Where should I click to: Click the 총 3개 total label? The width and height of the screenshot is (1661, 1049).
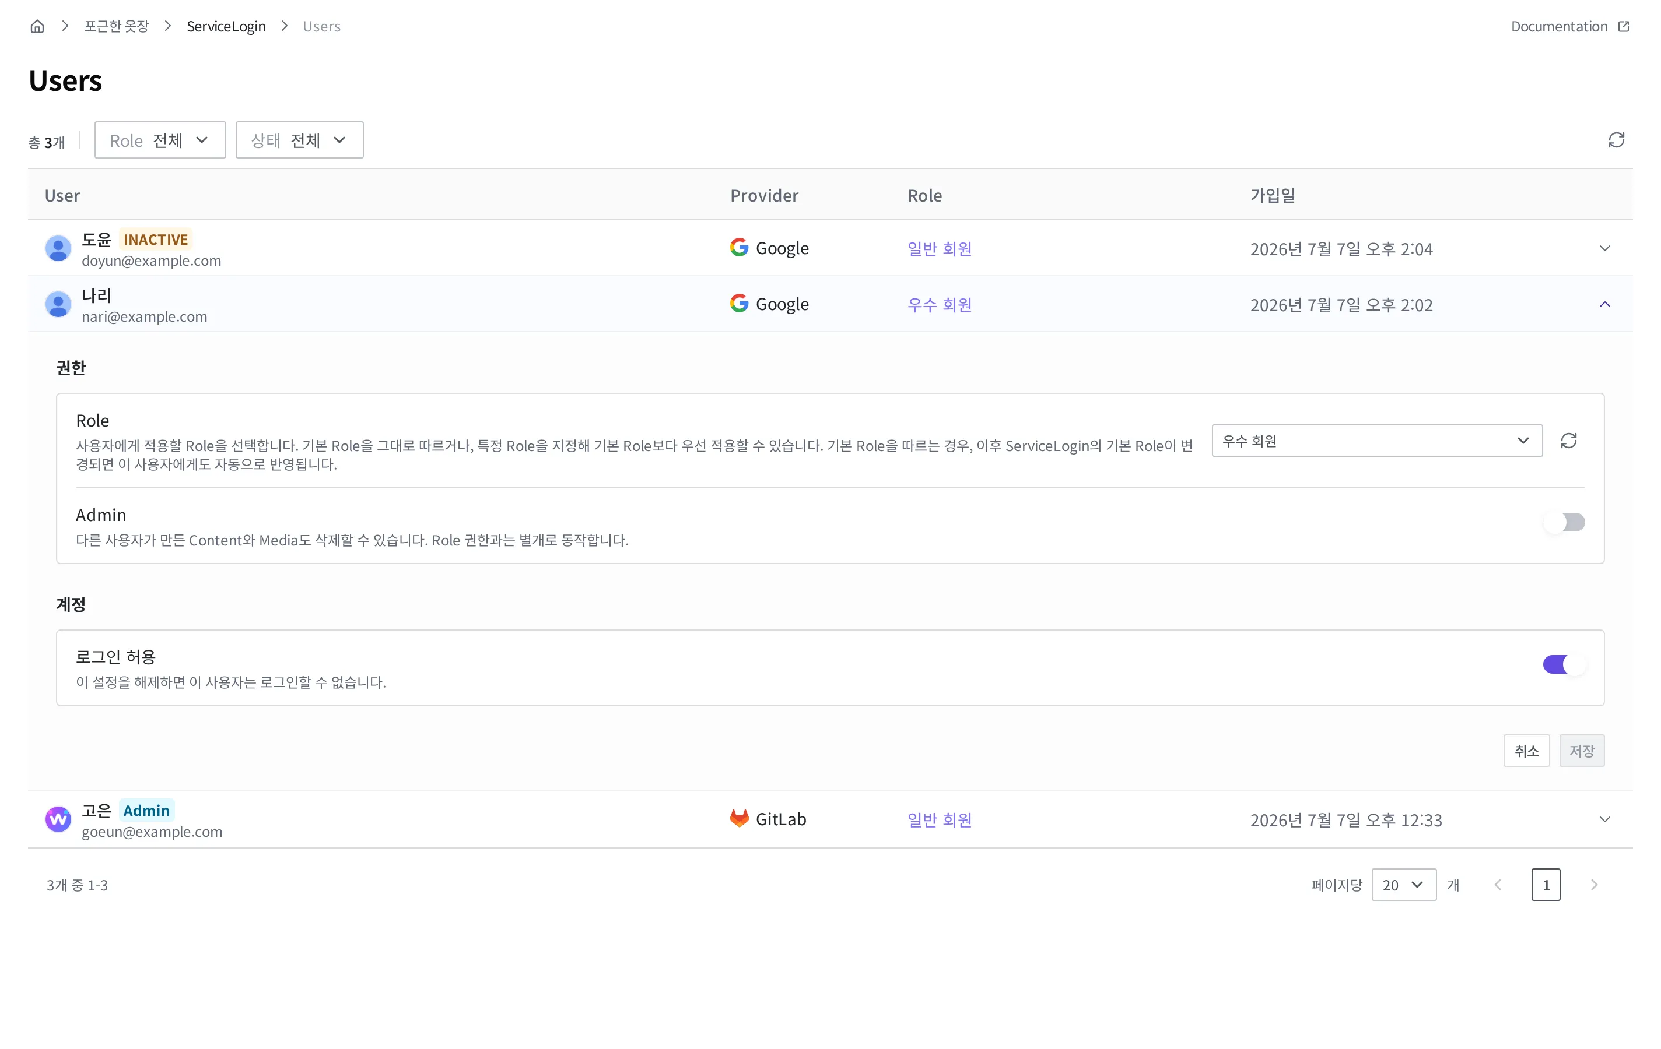(46, 142)
